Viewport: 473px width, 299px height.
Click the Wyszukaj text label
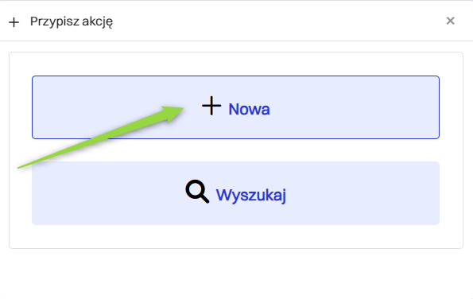(251, 195)
